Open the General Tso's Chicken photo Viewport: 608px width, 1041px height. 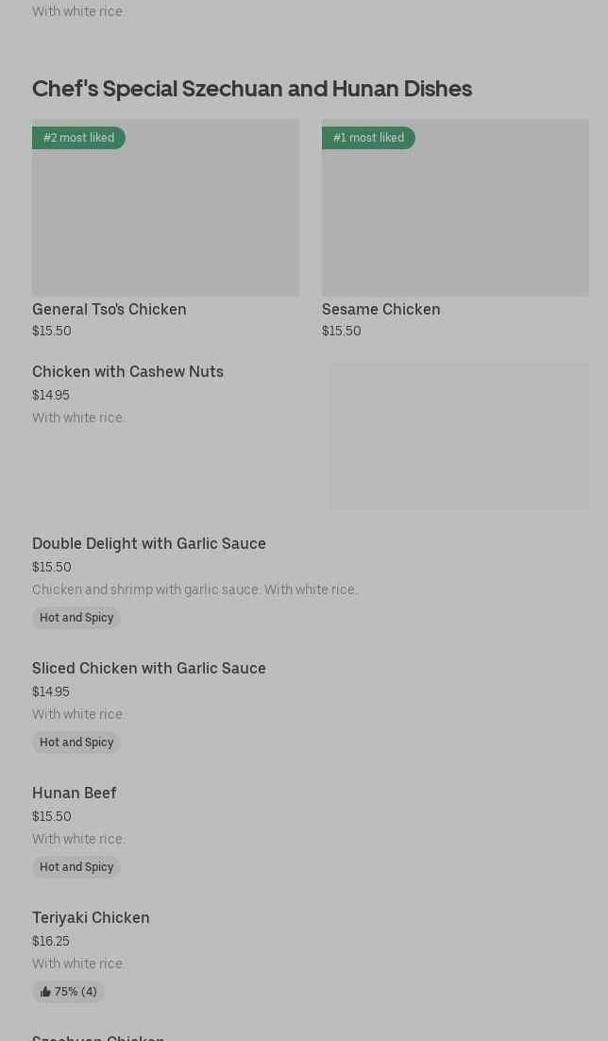[165, 217]
